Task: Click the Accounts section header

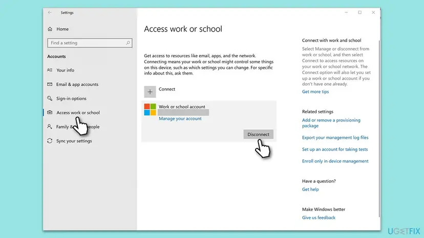Action: click(x=56, y=56)
